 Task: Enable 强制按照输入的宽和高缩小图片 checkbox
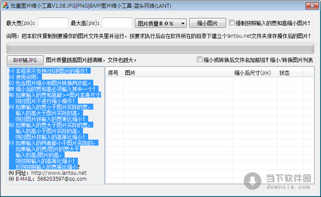[232, 22]
